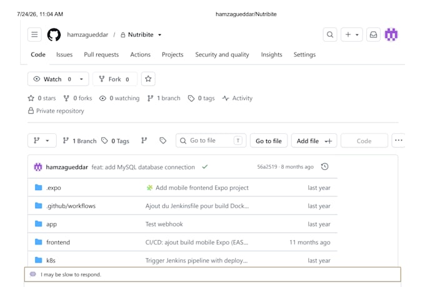The image size is (425, 287).
Task: Open the 0 tags link in the stats row
Action: 201,98
